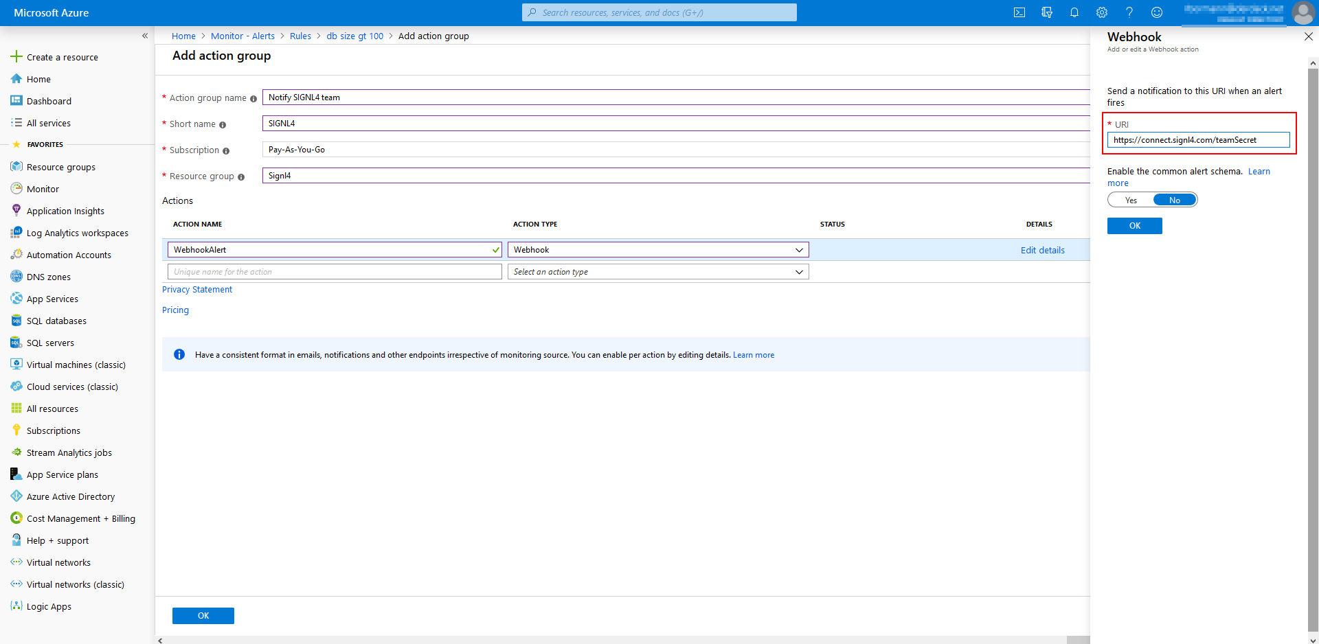Go to Home breadcrumb link
This screenshot has height=644, width=1319.
coord(183,36)
